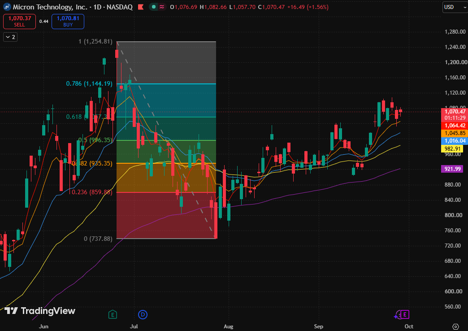Click the current price label 1,070.47 on axis

(455, 112)
